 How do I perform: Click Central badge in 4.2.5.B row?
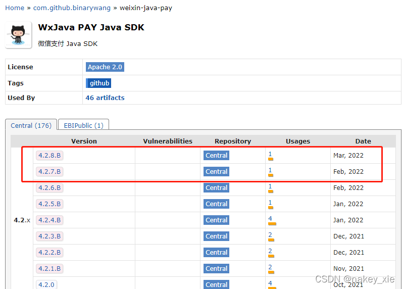point(216,204)
